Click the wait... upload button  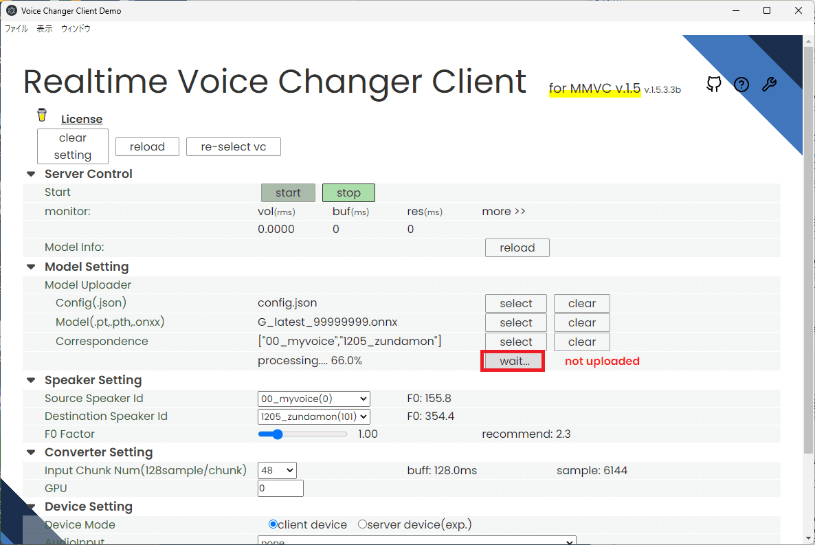513,361
